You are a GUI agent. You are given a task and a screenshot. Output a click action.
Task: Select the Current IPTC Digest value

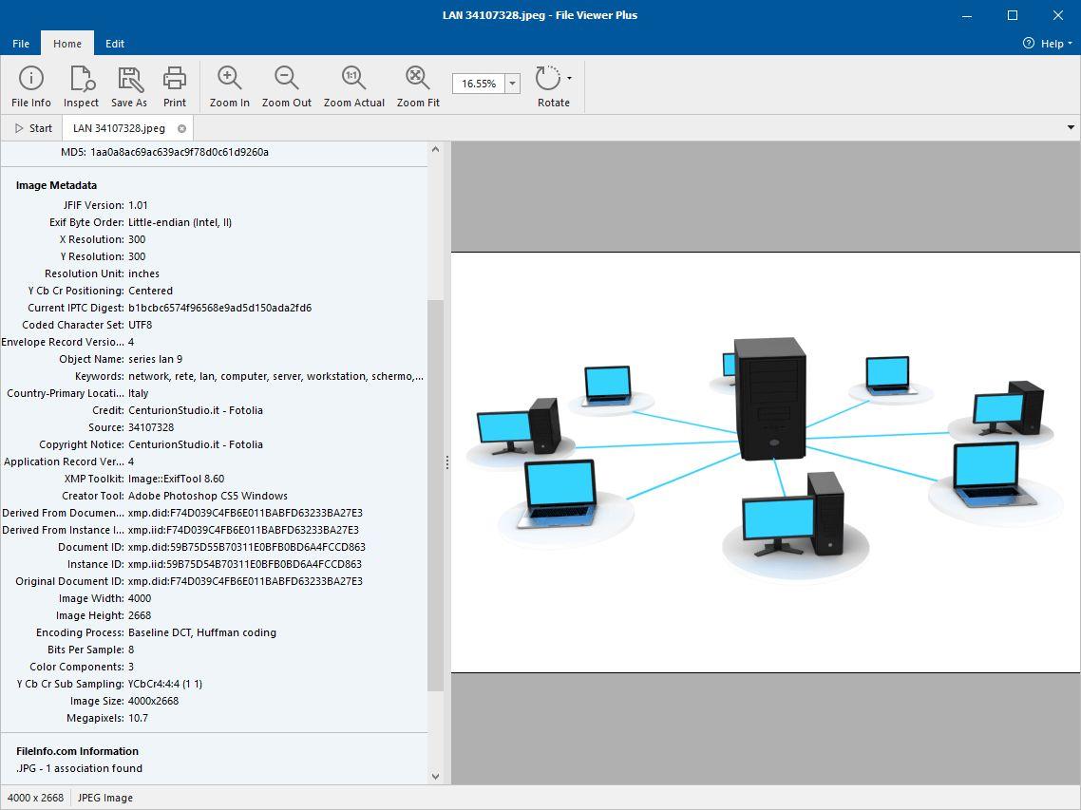coord(220,309)
